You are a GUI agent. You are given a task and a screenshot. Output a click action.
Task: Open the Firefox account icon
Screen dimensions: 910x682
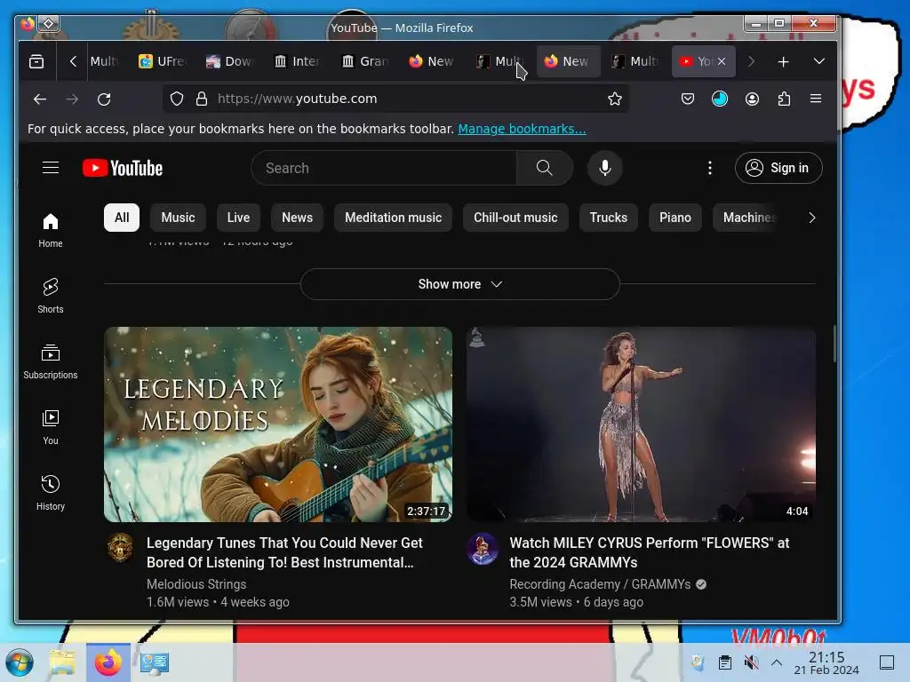click(x=752, y=99)
